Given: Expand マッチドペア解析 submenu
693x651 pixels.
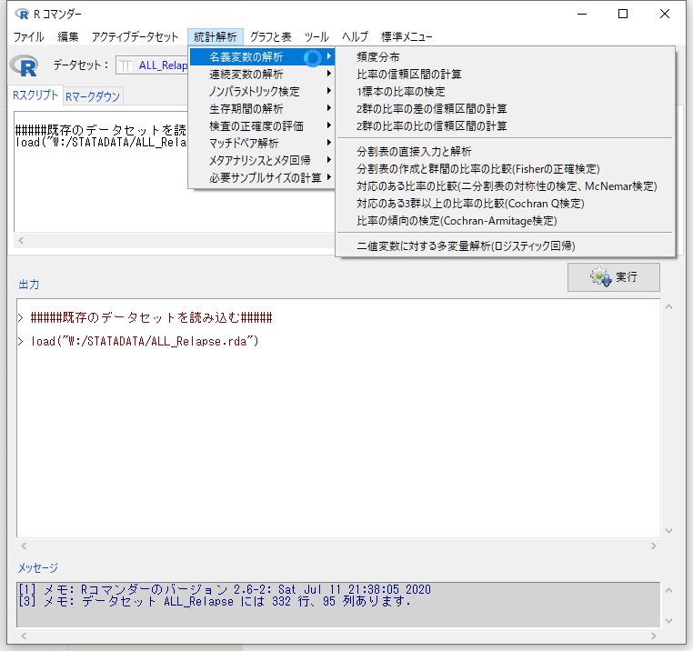Looking at the screenshot, I should click(x=262, y=143).
